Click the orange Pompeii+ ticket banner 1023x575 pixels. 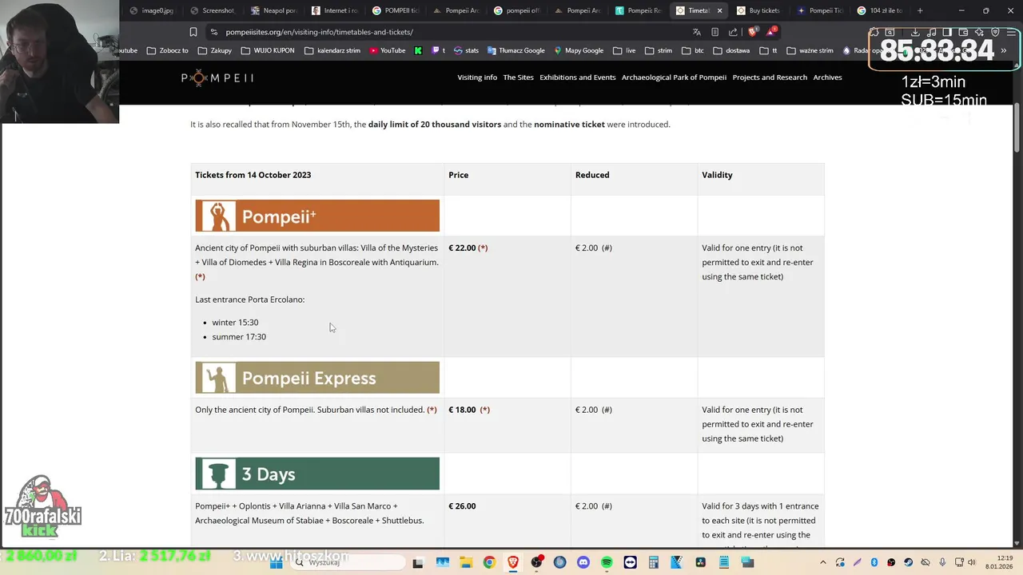tap(317, 216)
